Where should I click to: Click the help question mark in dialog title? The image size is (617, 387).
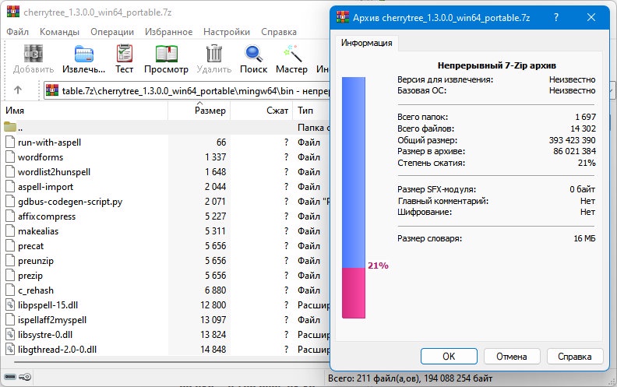coord(556,17)
